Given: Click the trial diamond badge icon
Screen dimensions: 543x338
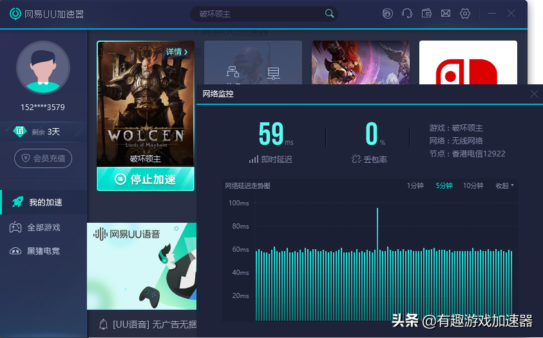Looking at the screenshot, I should [20, 131].
